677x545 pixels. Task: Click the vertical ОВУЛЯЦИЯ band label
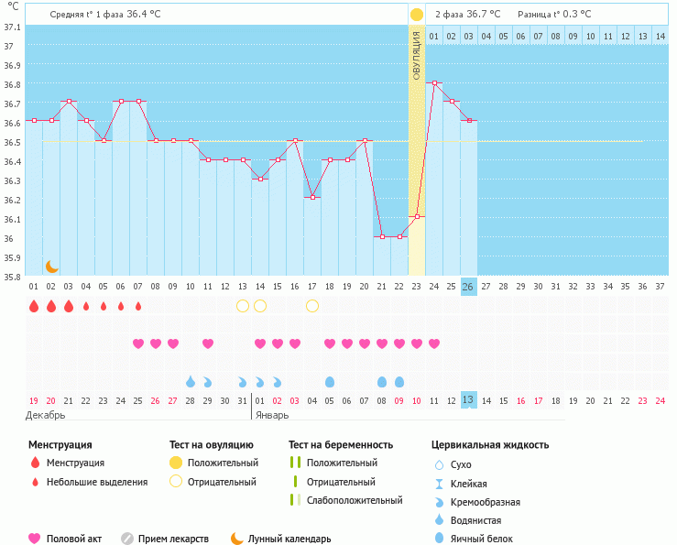pyautogui.click(x=417, y=55)
